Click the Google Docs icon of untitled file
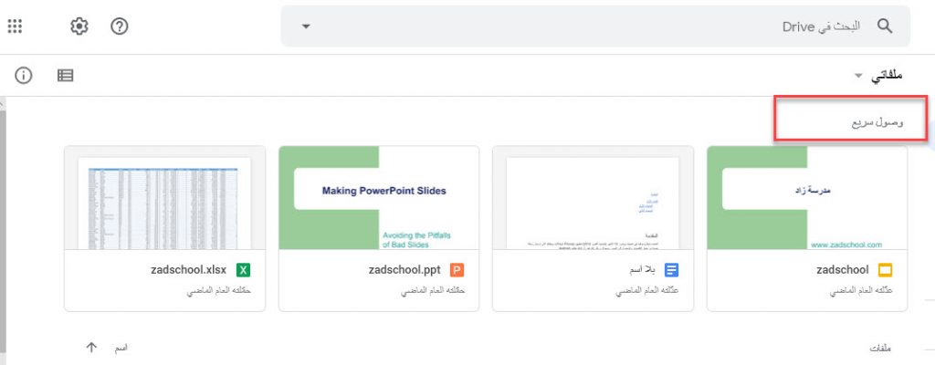This screenshot has width=935, height=365. 671,270
